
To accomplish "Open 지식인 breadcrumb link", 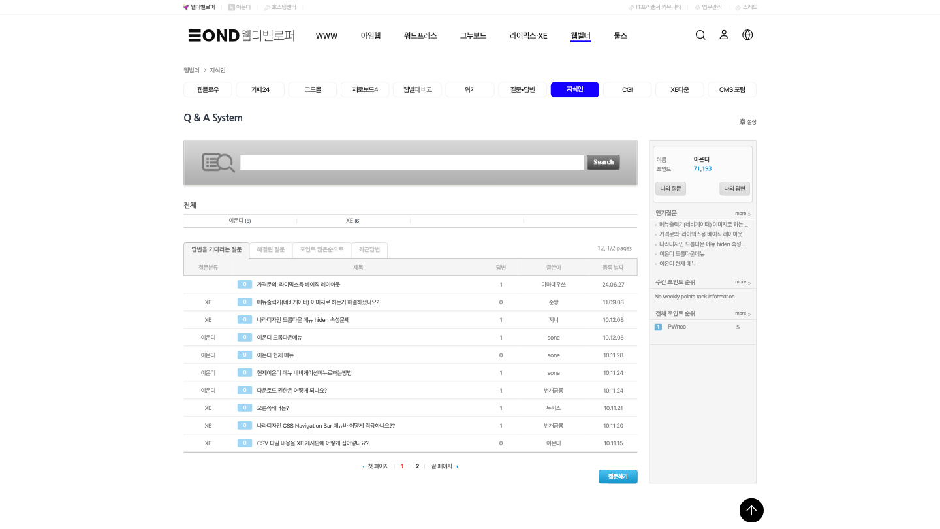I will (x=217, y=70).
